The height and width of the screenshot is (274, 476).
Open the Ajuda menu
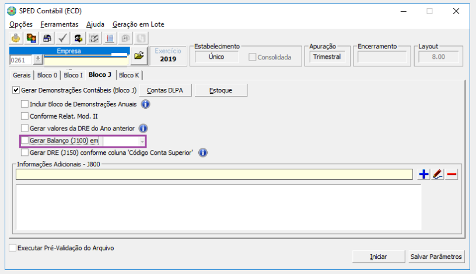click(95, 24)
